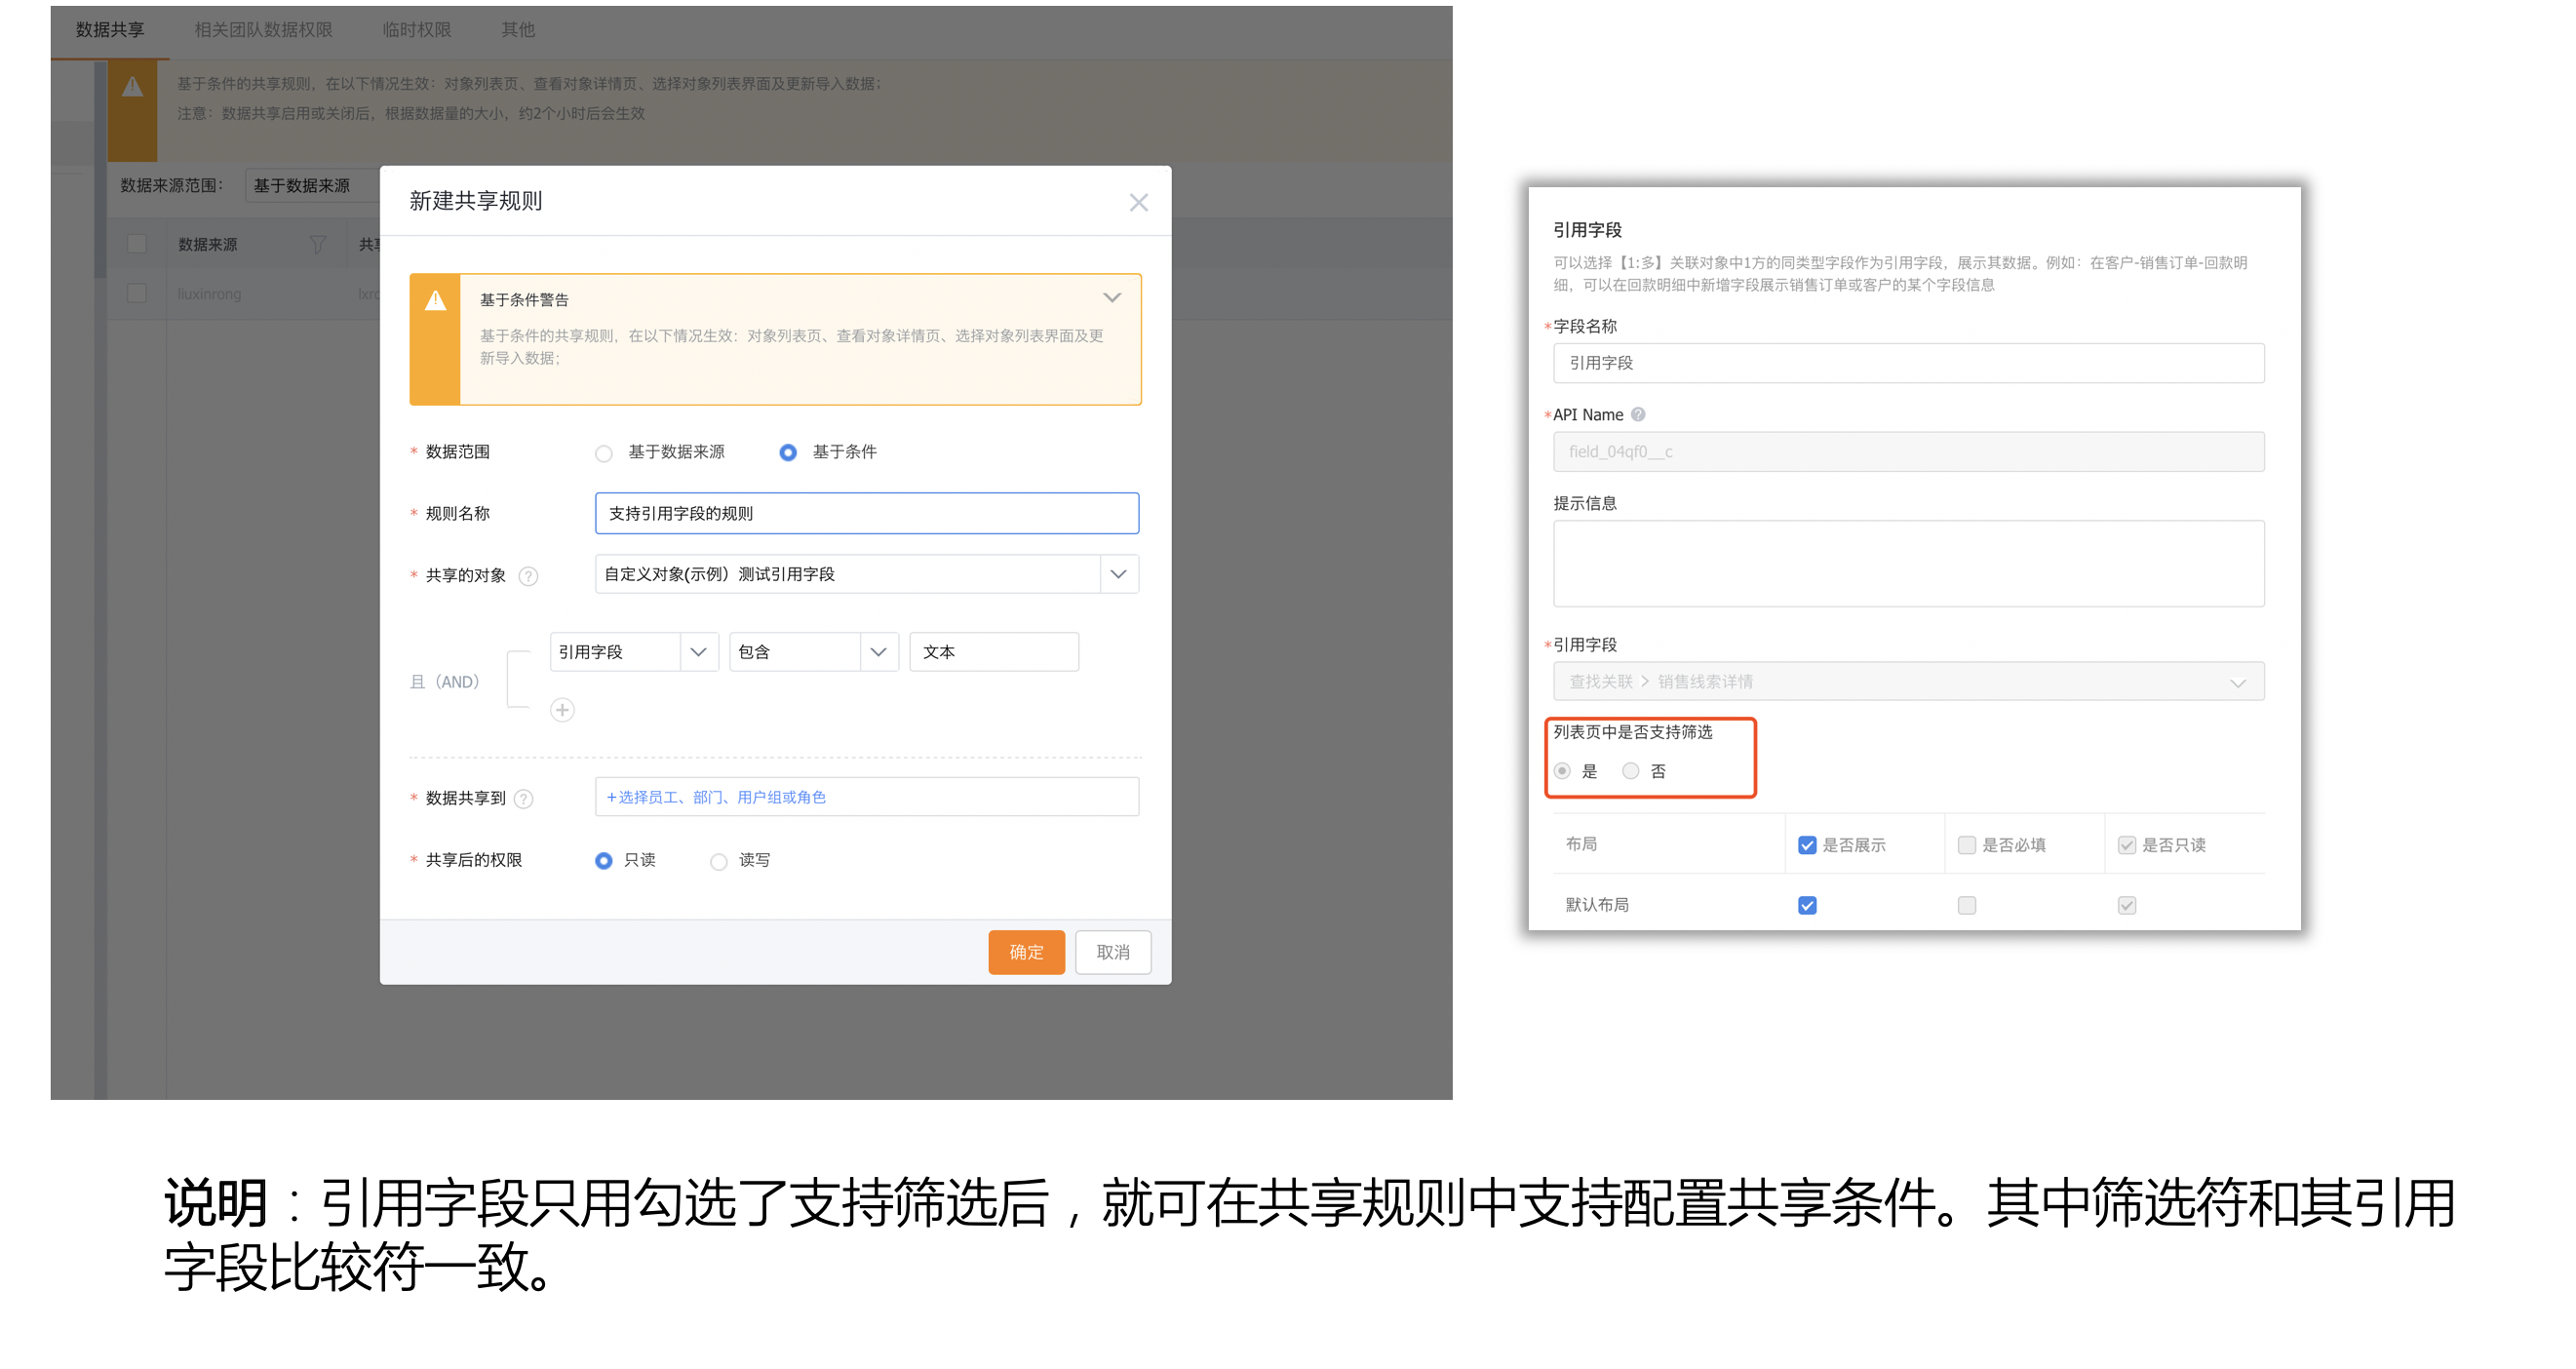This screenshot has width=2576, height=1369.
Task: Click the help icon next to 数据共享到
Action: click(x=523, y=799)
